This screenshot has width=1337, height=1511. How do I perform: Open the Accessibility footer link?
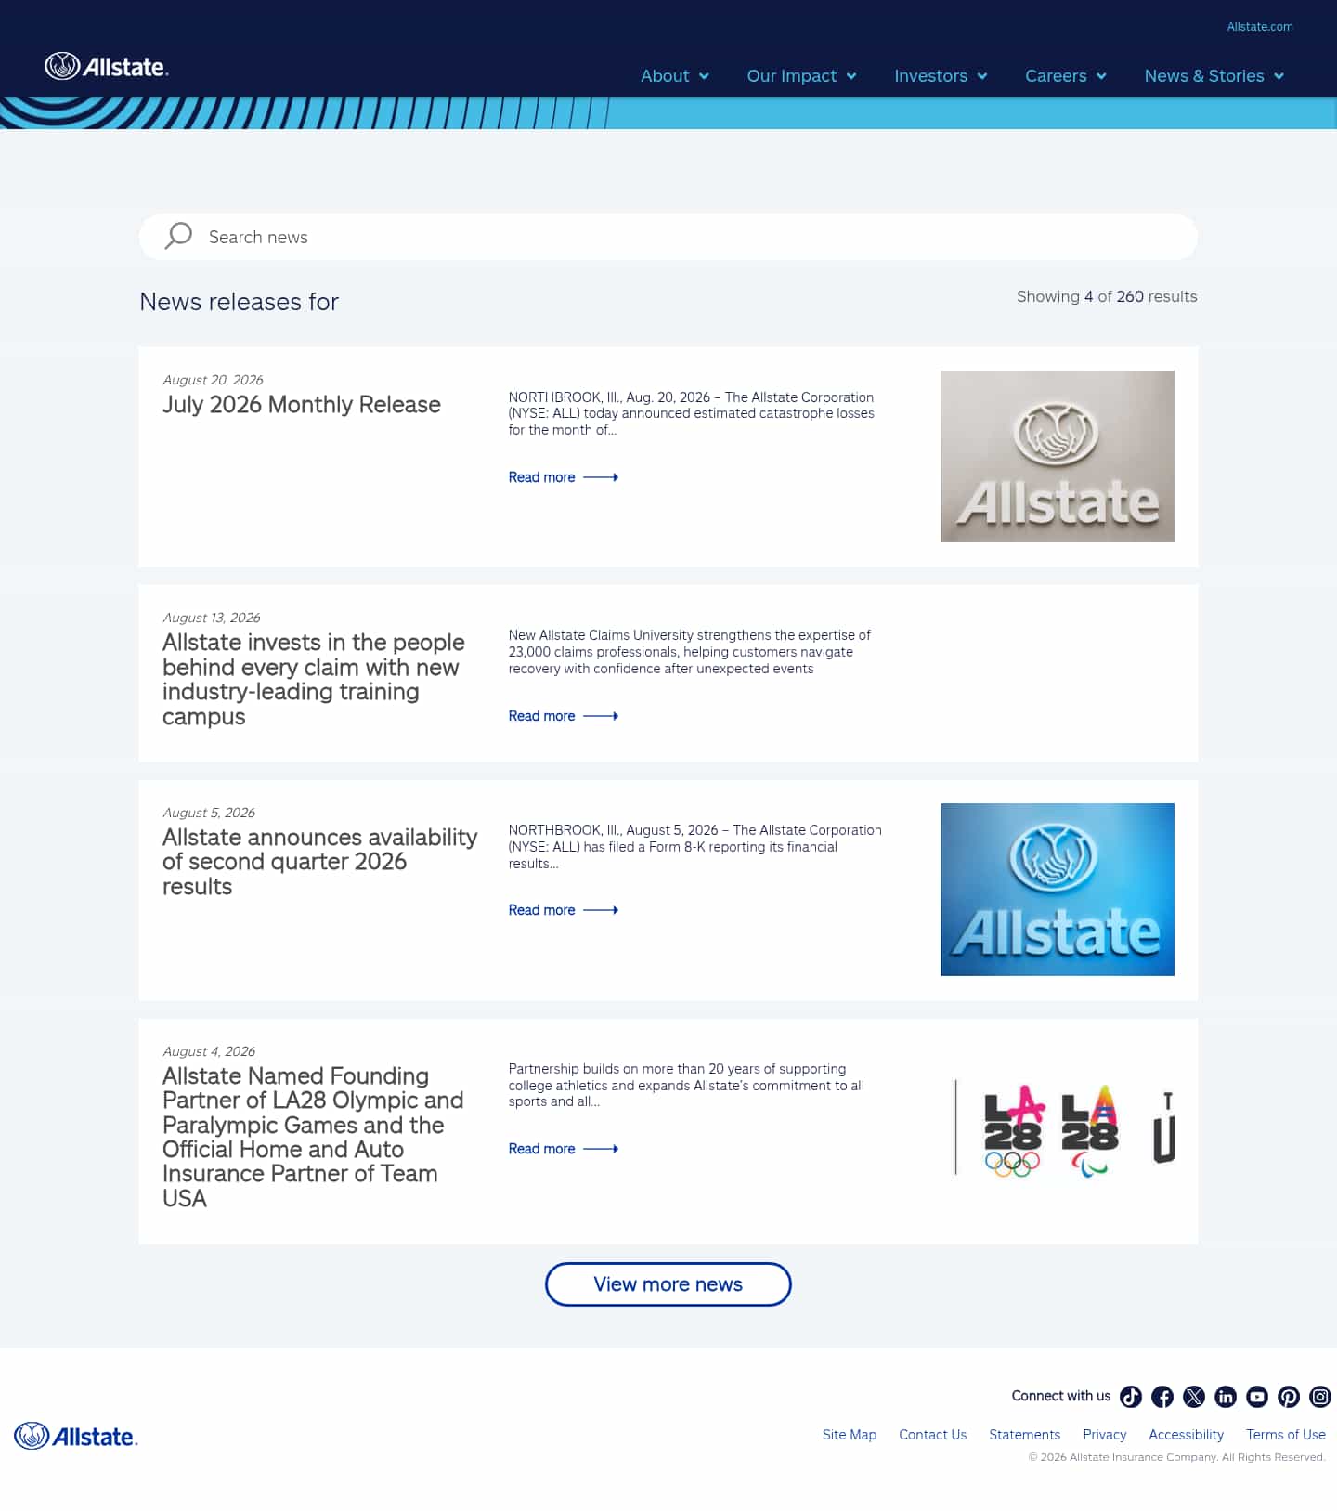click(1186, 1435)
